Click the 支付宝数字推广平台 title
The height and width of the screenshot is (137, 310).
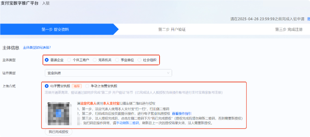20,3
